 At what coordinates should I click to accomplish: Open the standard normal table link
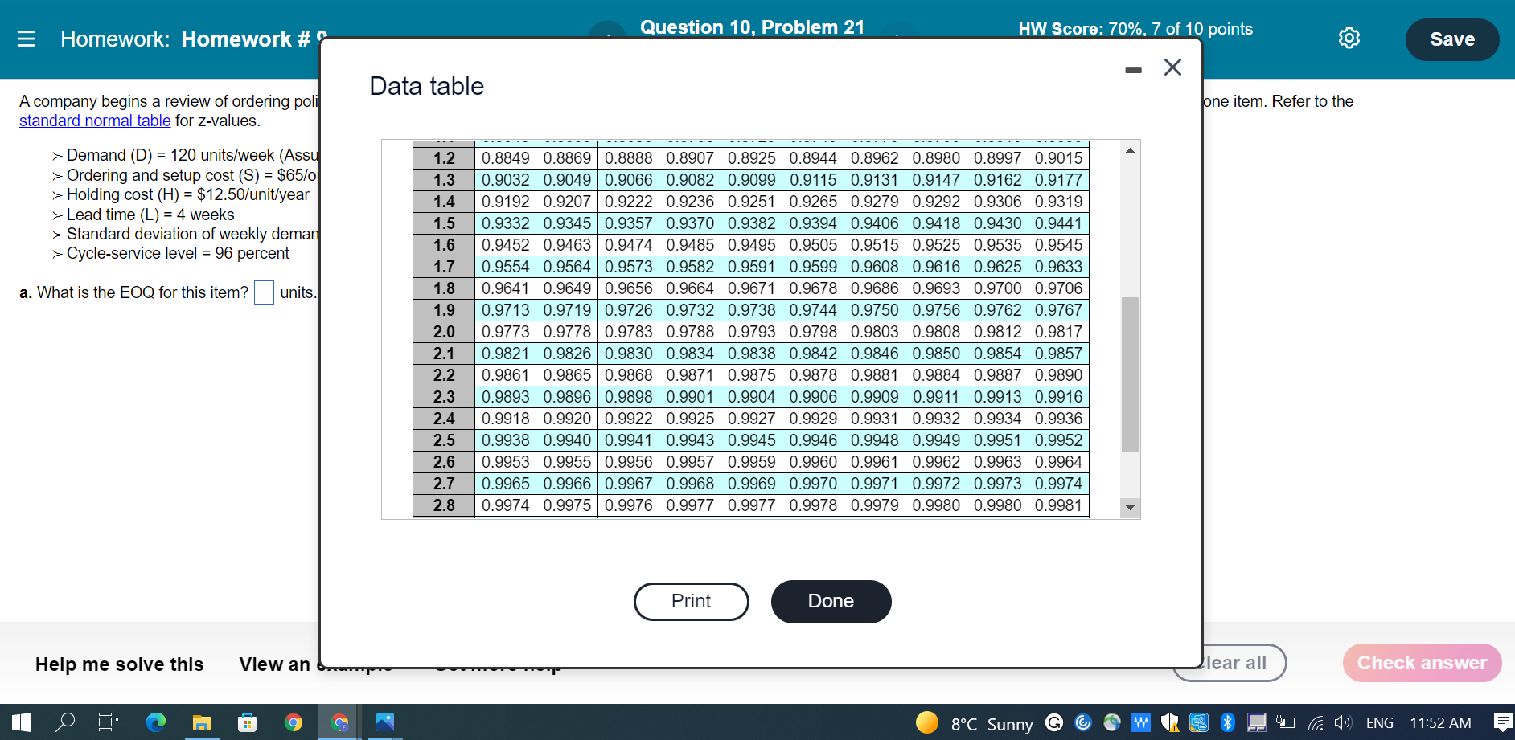coord(95,121)
